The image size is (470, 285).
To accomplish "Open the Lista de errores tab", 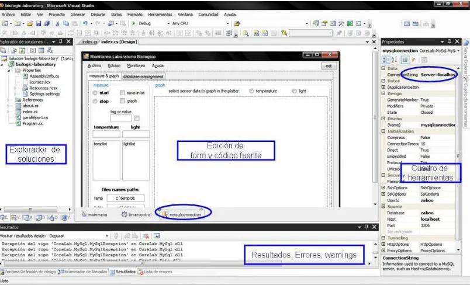I will click(155, 272).
